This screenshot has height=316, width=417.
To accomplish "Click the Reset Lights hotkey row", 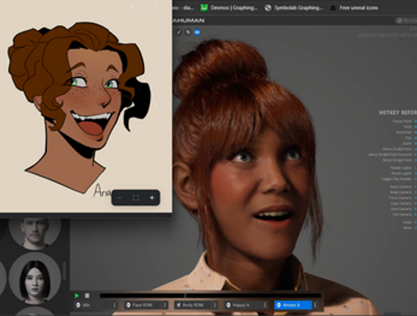I will click(x=404, y=173).
